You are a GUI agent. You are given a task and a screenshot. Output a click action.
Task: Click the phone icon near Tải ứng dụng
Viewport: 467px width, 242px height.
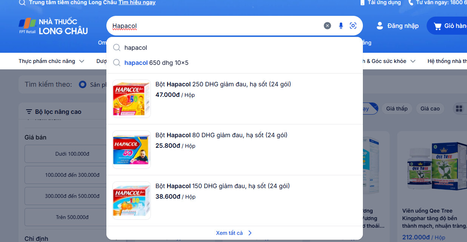[363, 3]
